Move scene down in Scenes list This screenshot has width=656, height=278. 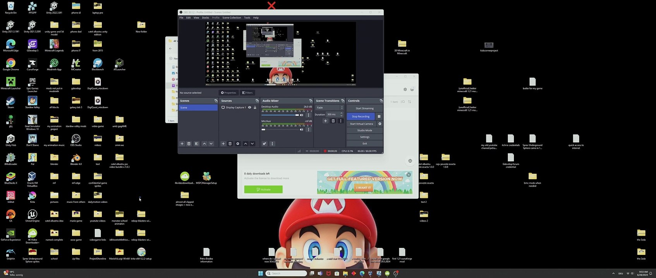pos(211,144)
